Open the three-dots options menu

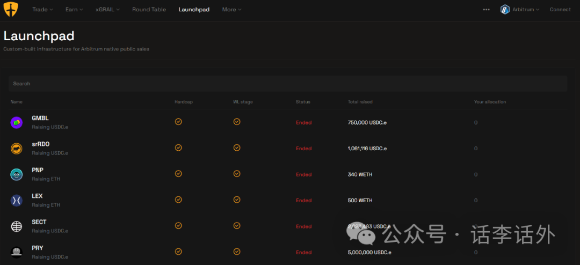point(486,10)
